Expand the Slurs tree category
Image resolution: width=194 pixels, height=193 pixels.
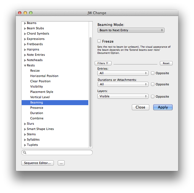tap(25, 124)
